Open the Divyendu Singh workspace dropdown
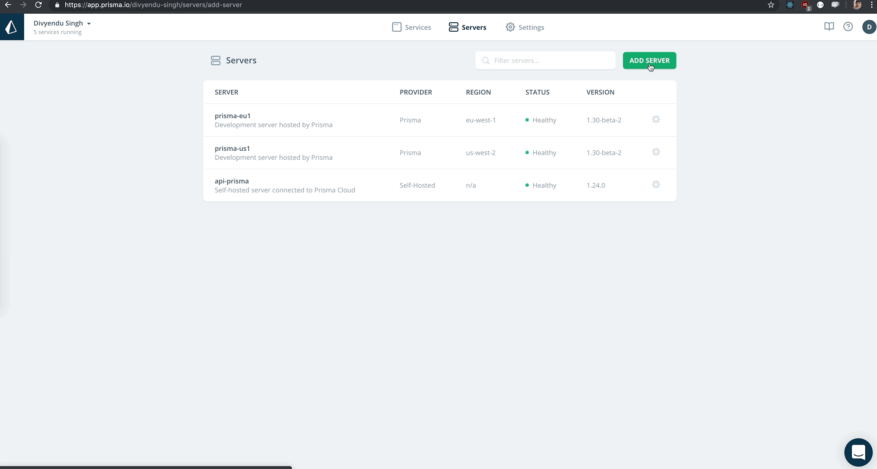Image resolution: width=877 pixels, height=469 pixels. (x=62, y=23)
